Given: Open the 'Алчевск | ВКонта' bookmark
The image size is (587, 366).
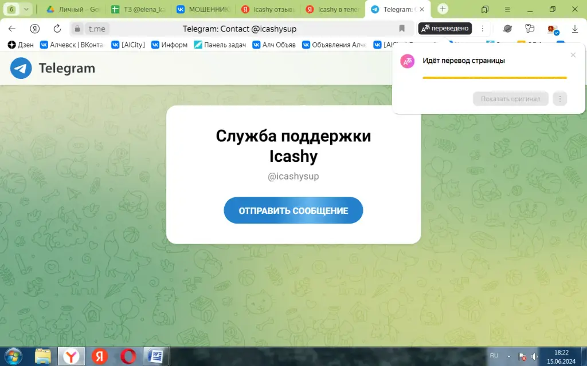Looking at the screenshot, I should click(x=72, y=45).
